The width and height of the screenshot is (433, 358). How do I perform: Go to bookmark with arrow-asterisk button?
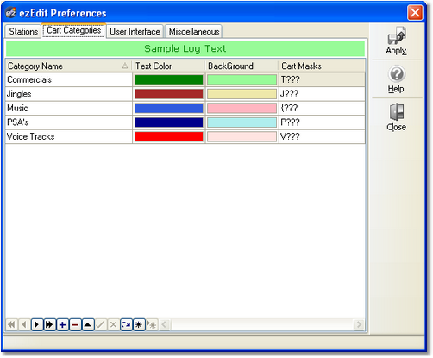click(152, 325)
